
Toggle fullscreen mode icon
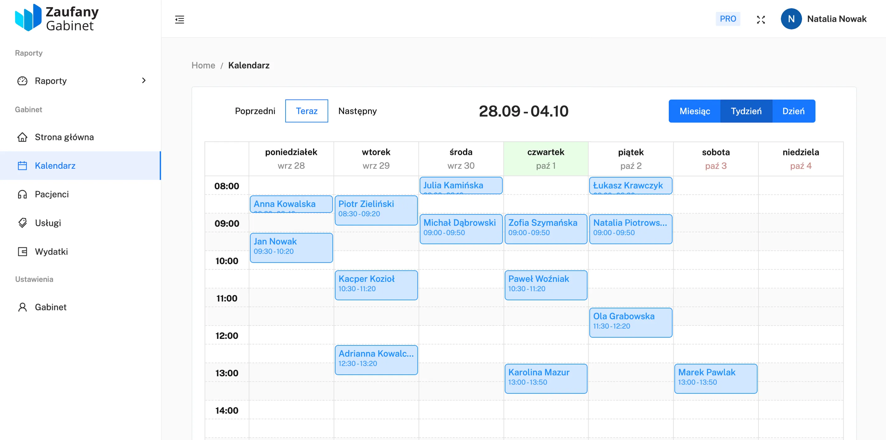point(760,20)
